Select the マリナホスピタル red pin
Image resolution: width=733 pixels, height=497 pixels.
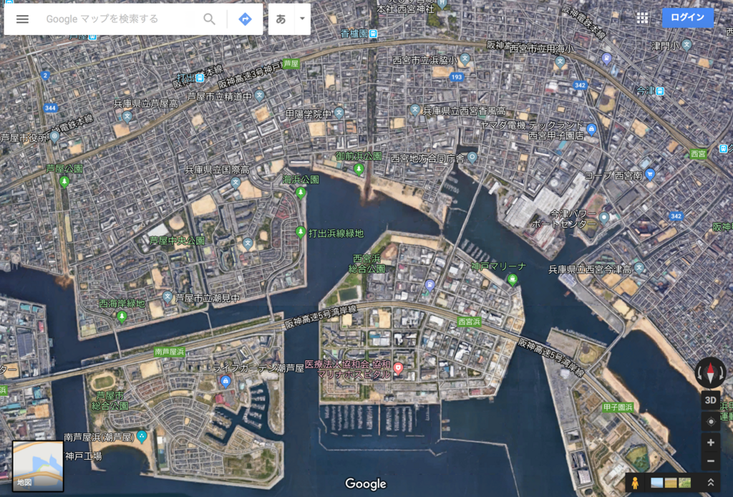[x=398, y=368]
